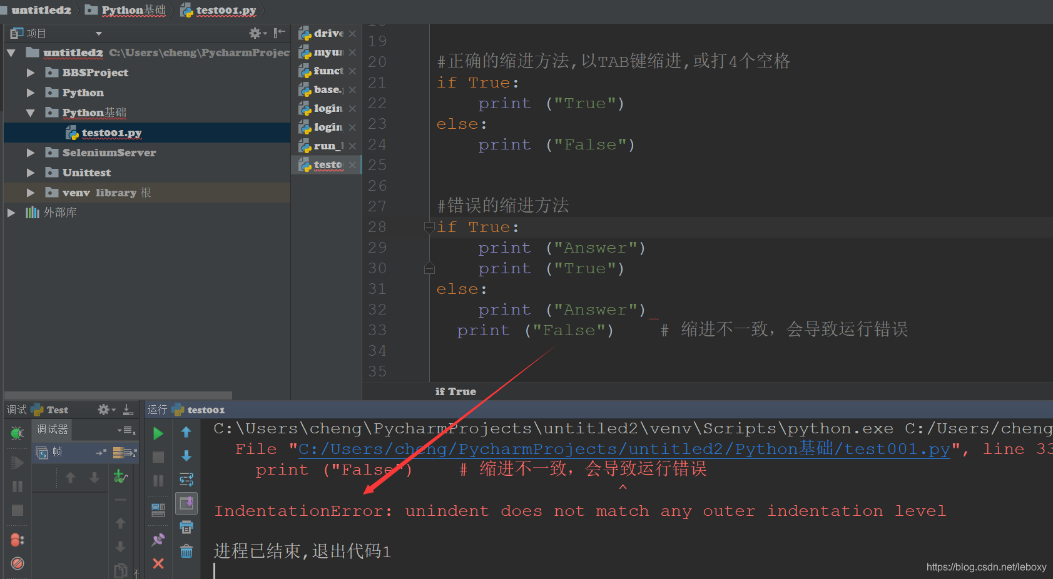Open project tool window settings gear
1053x579 pixels.
tap(258, 33)
